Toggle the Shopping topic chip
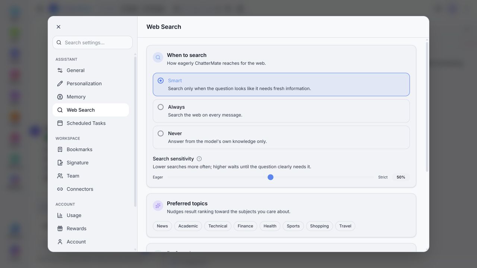 click(319, 226)
